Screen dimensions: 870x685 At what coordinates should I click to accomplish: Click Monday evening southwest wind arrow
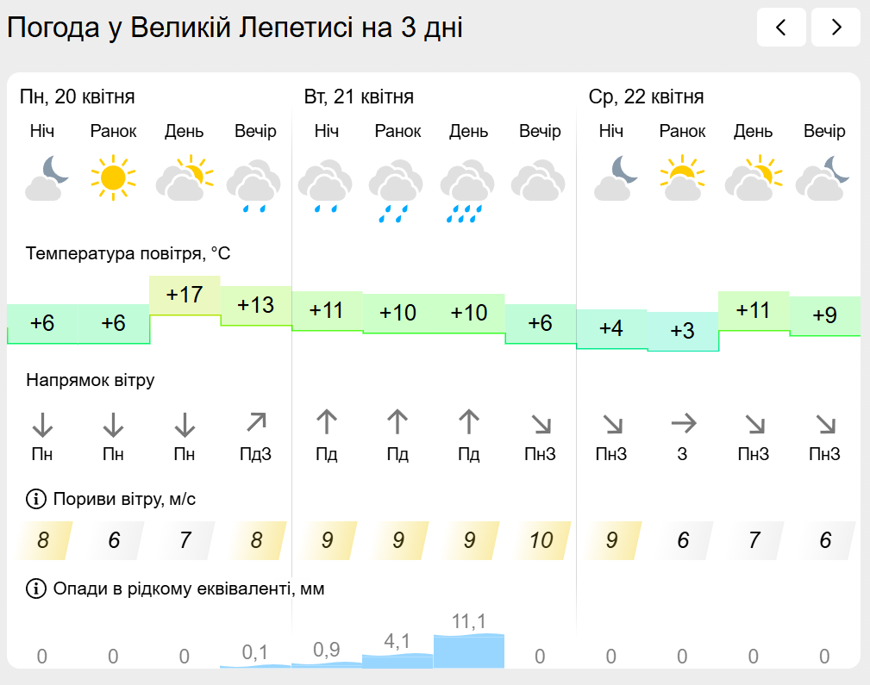pos(256,423)
